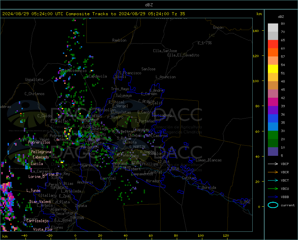Screen dimensions: 298x240
Task: Click the Villavicencio map label
Action: pos(74,71)
